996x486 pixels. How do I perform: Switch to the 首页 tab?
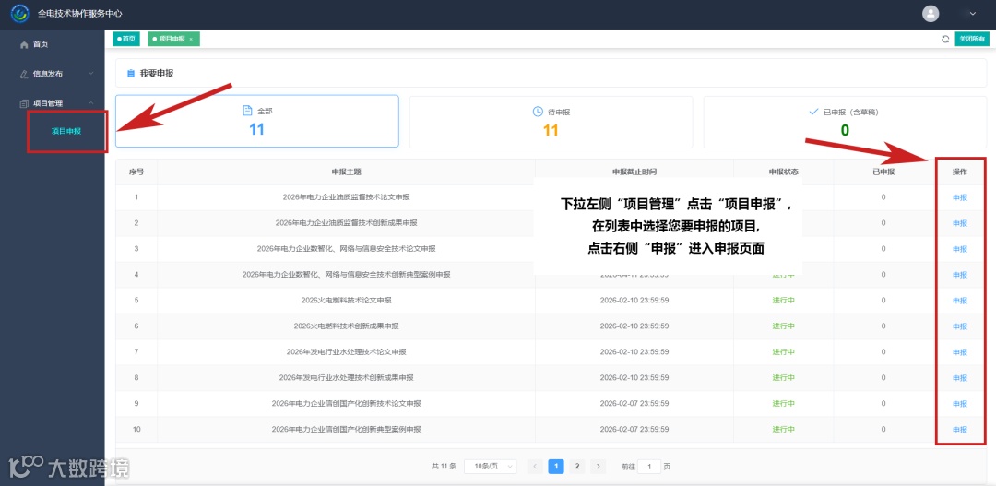coord(125,39)
